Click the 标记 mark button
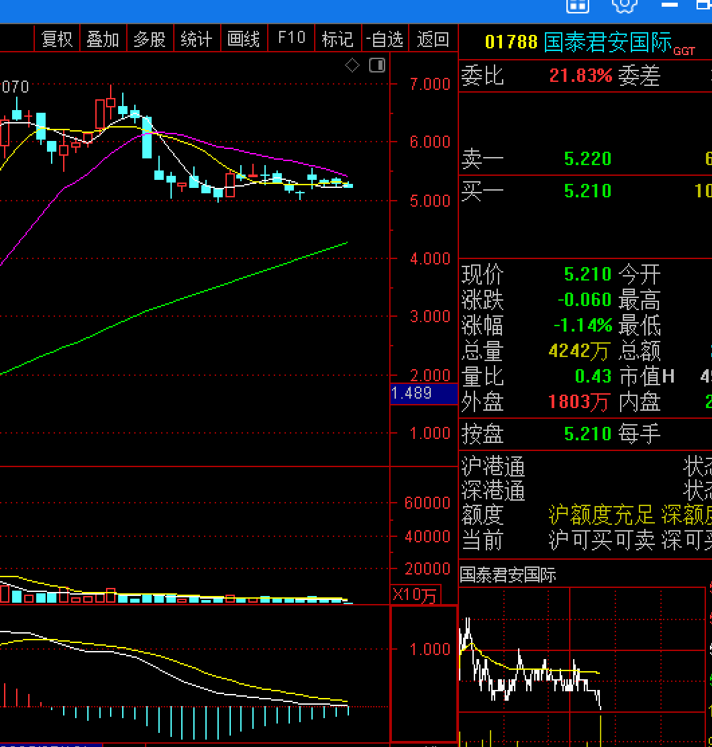Screen dimensions: 712x747 [x=338, y=39]
